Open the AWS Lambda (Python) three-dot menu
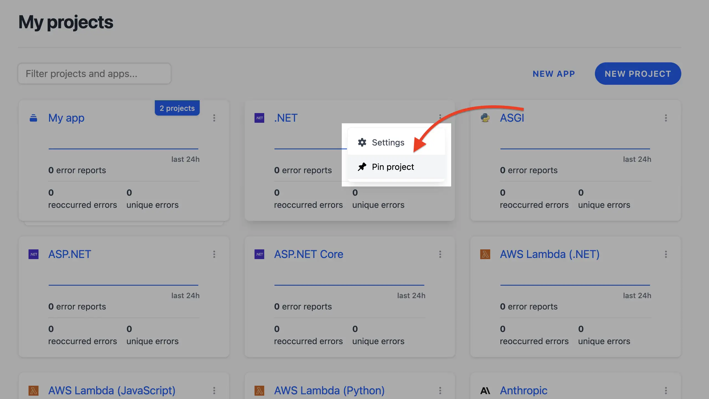This screenshot has height=399, width=709. click(440, 391)
